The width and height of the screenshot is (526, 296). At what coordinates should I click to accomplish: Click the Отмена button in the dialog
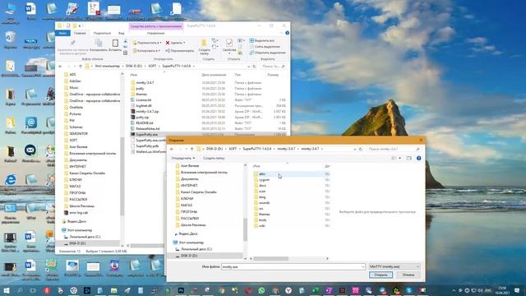coord(408,275)
